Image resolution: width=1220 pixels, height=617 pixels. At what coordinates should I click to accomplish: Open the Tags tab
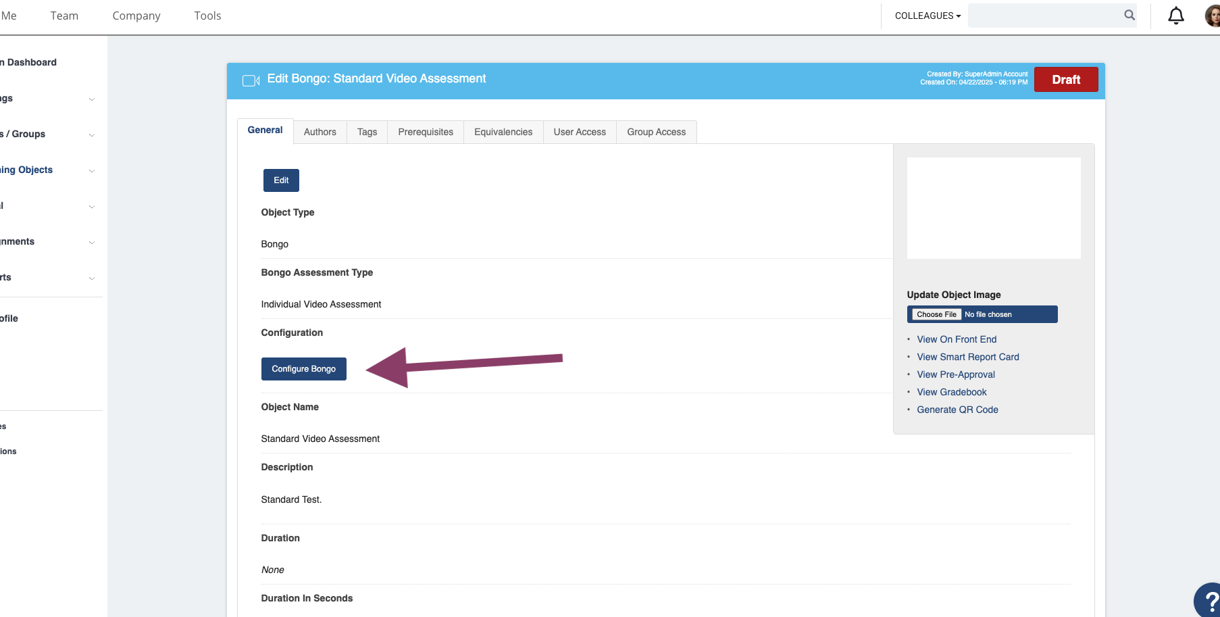[367, 132]
